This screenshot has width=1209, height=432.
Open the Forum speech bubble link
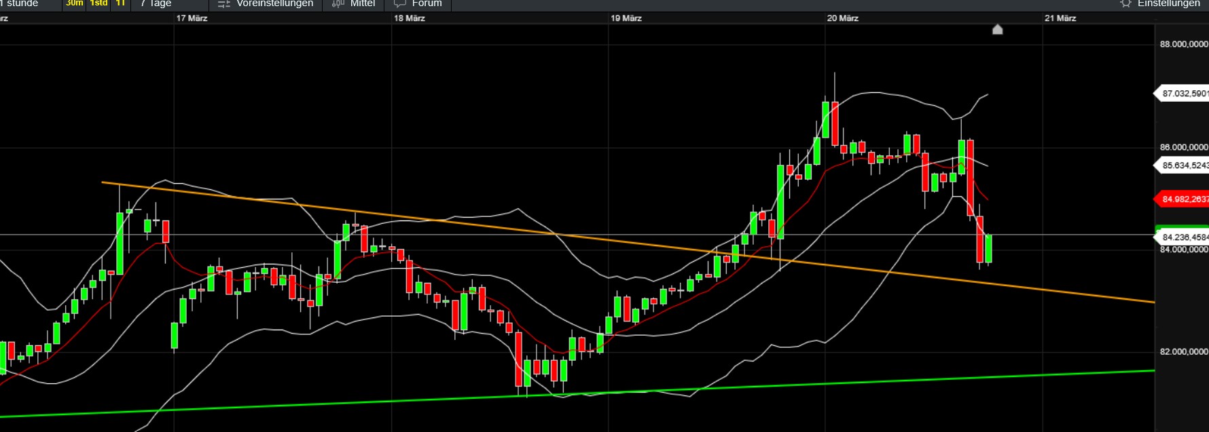coord(418,4)
